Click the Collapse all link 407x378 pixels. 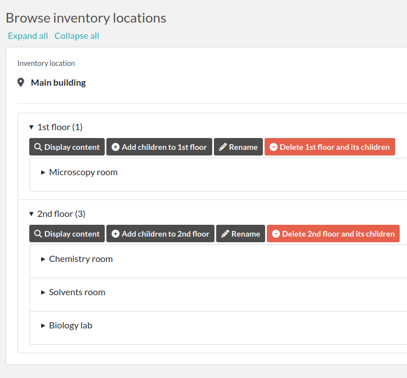click(x=77, y=36)
